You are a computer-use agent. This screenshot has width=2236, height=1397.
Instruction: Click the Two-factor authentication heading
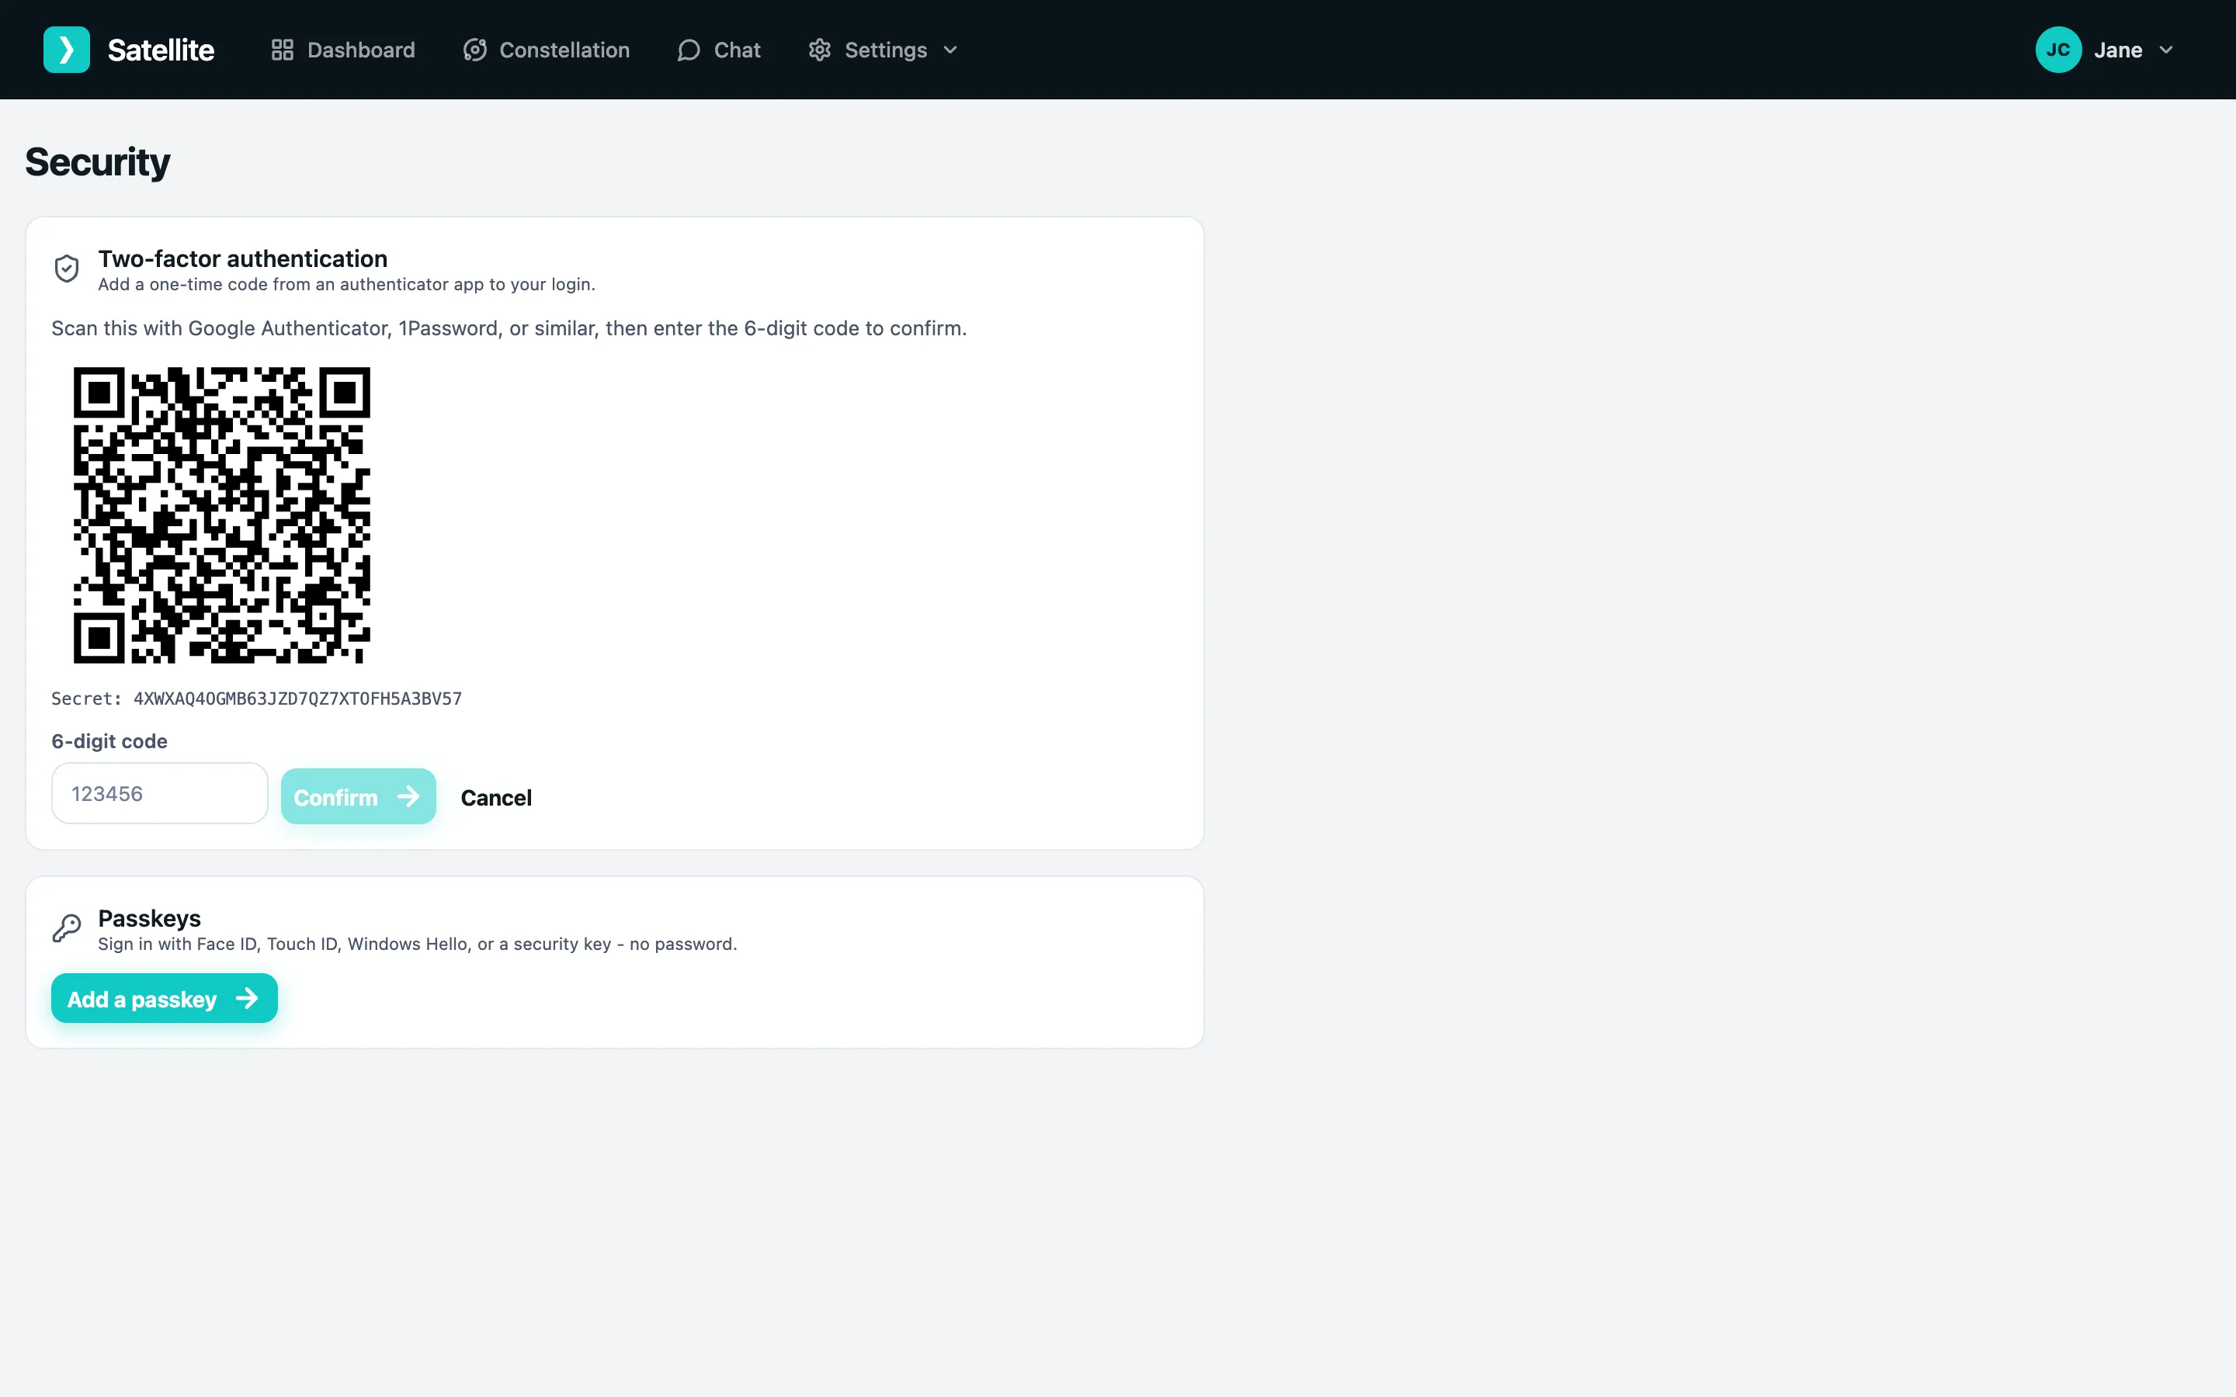click(243, 258)
